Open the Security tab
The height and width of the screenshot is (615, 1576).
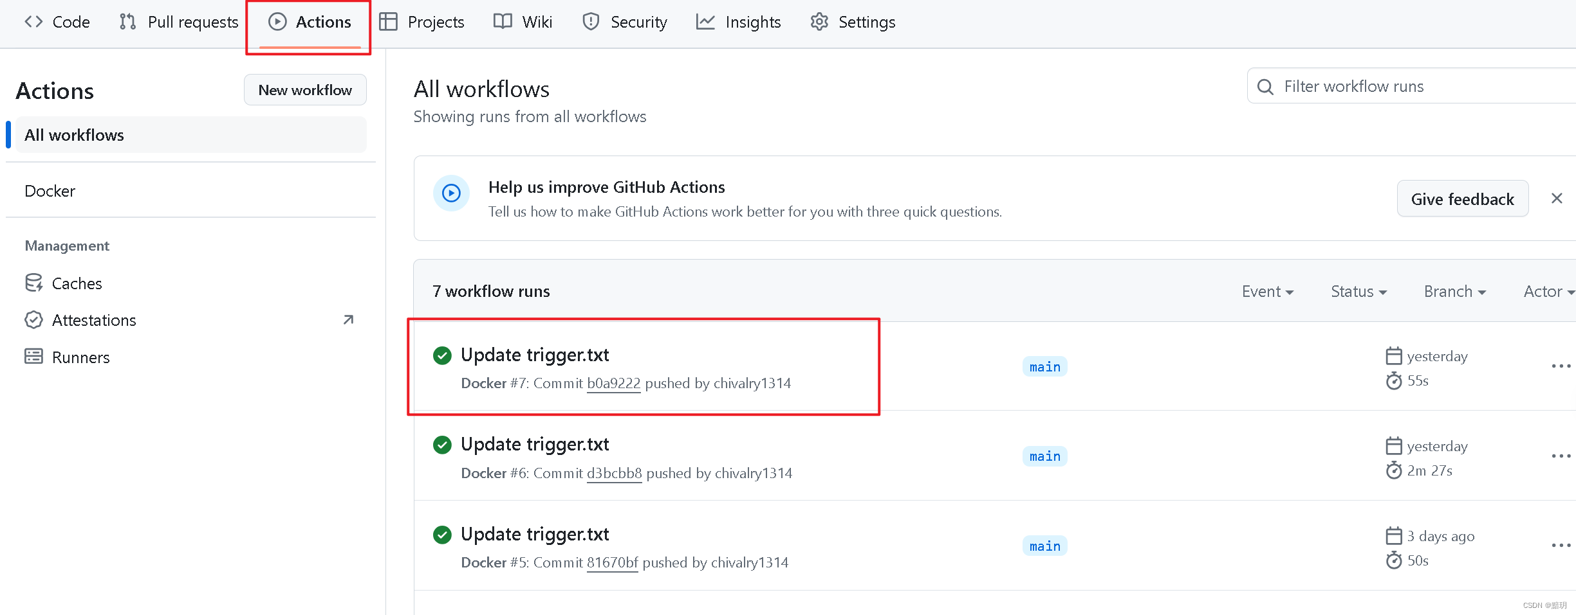tap(625, 22)
